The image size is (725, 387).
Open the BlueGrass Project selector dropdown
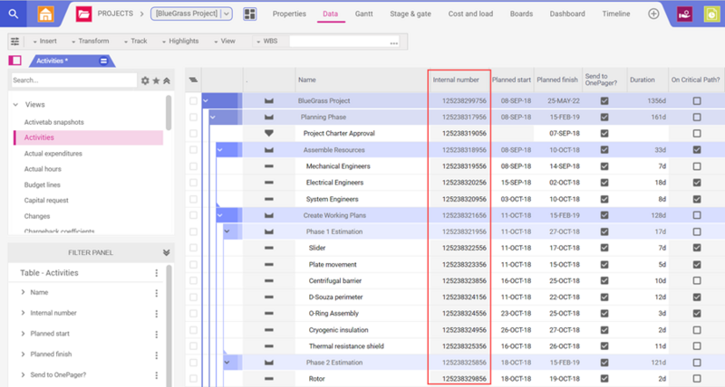tap(226, 14)
